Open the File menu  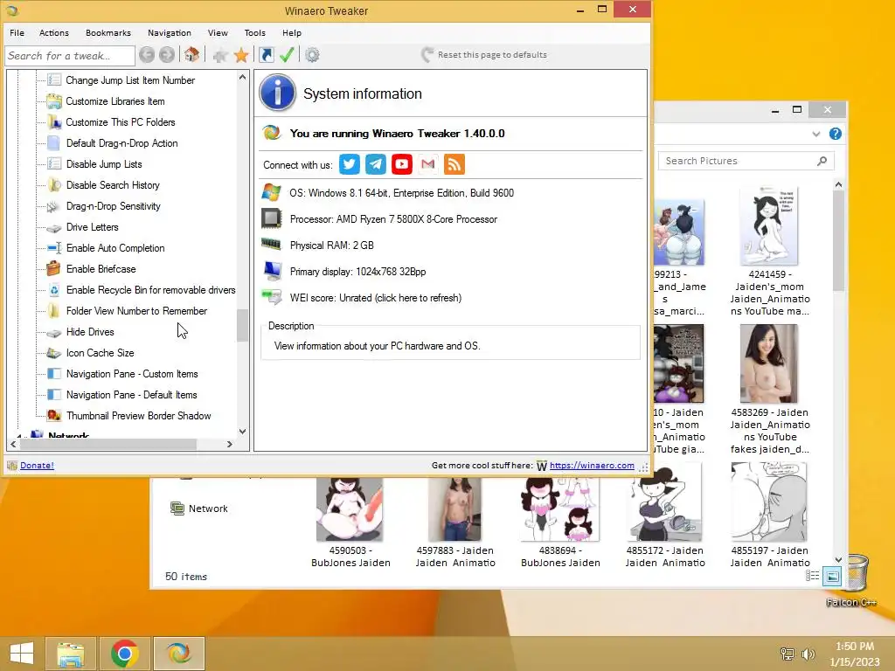[x=17, y=33]
